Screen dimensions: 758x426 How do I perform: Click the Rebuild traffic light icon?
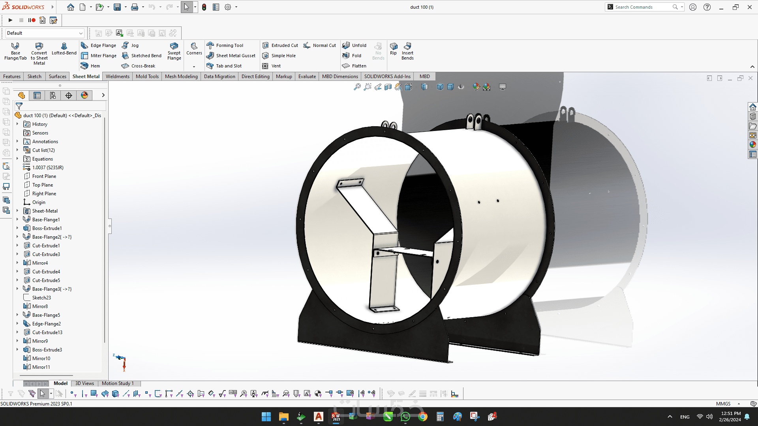(x=204, y=7)
